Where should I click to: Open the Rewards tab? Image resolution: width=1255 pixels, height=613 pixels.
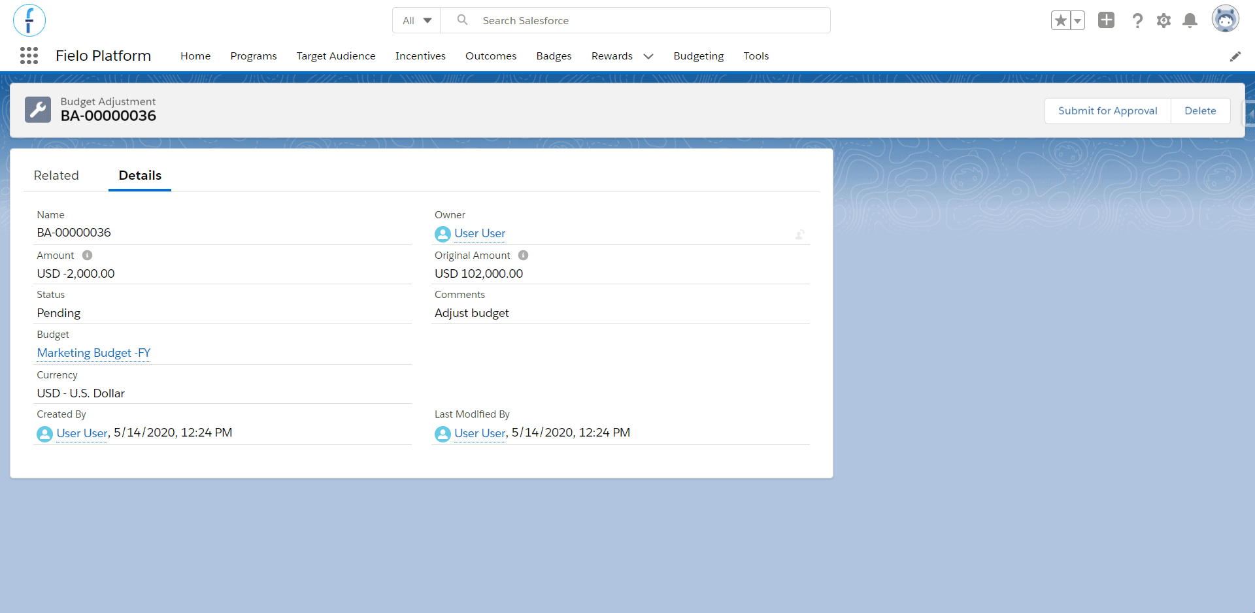point(612,56)
